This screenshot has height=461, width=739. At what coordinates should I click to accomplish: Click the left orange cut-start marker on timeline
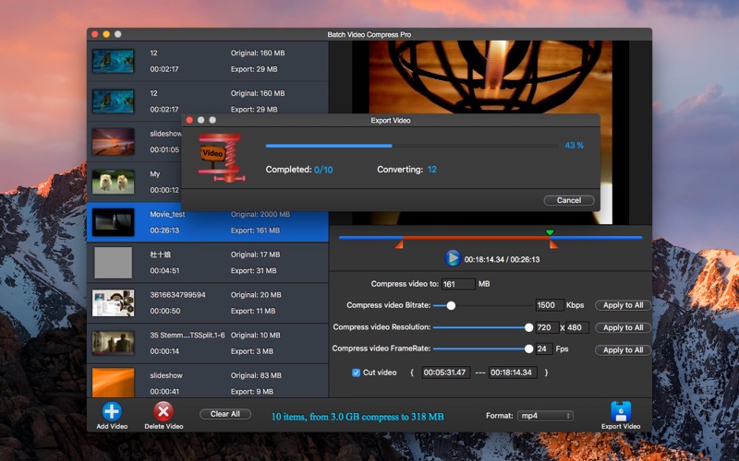(x=399, y=244)
